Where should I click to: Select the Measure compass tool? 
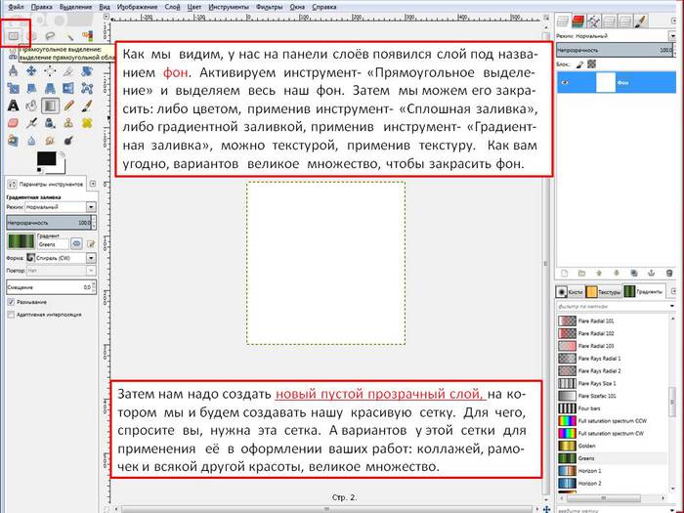[x=14, y=70]
